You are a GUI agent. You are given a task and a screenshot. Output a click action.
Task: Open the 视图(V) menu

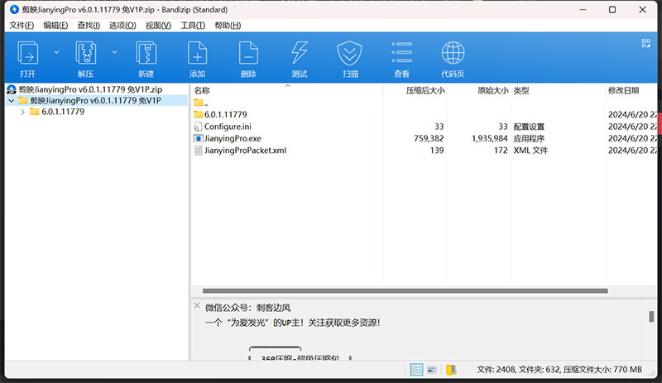click(x=158, y=26)
